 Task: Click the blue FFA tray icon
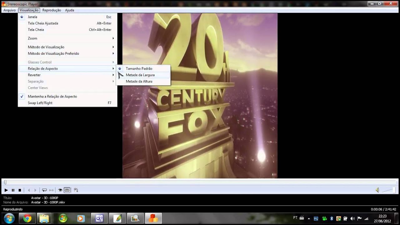click(x=316, y=218)
